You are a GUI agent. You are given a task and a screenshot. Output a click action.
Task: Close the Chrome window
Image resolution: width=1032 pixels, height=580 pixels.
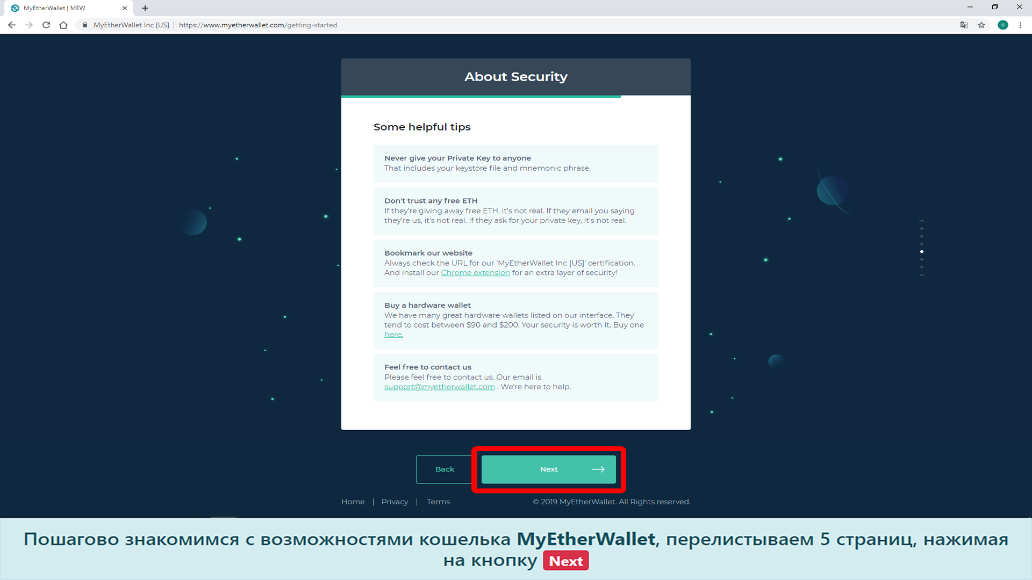click(1020, 7)
